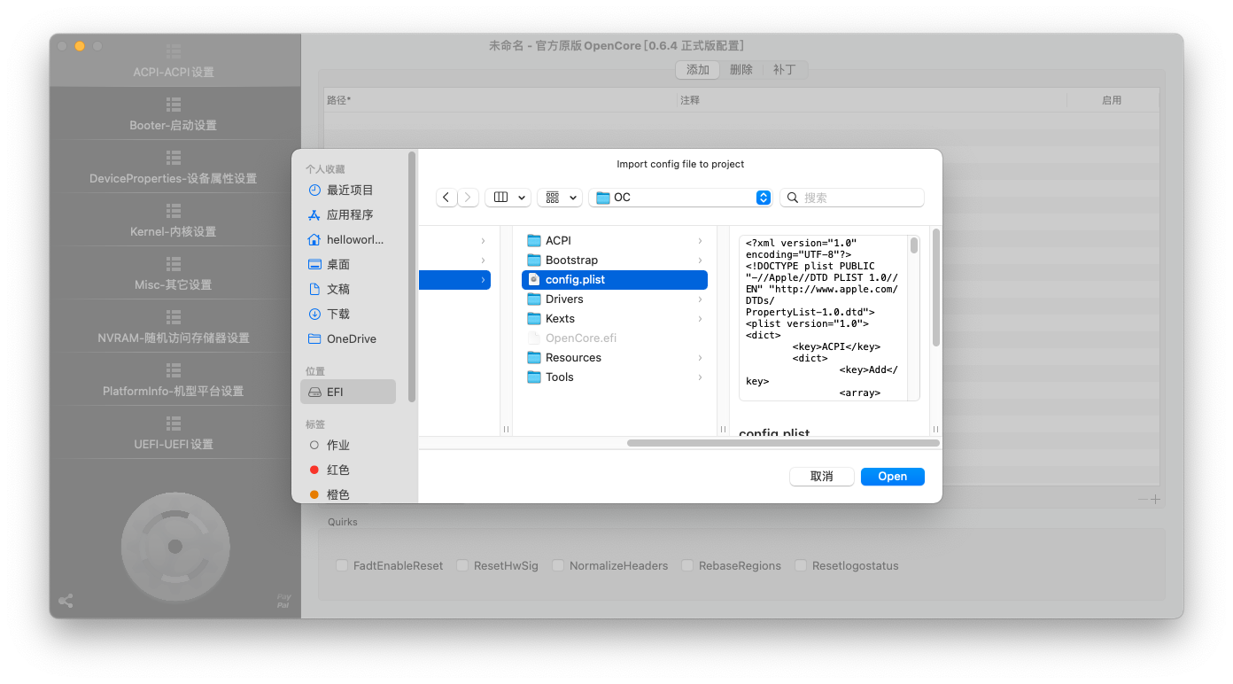Click the horizontal scrollbar in file browser

783,443
